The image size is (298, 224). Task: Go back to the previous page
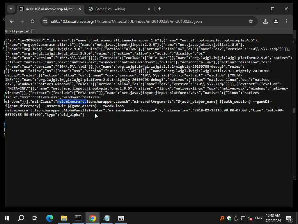pyautogui.click(x=12, y=21)
